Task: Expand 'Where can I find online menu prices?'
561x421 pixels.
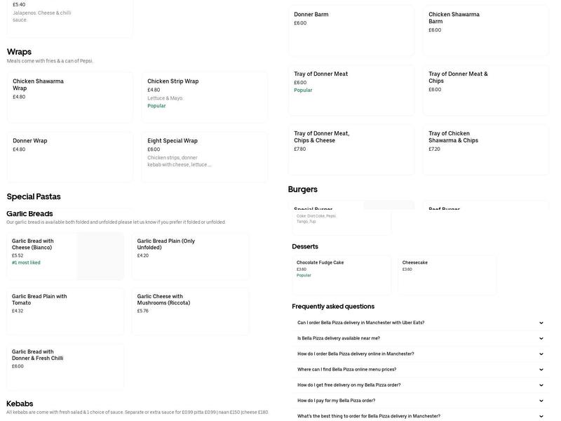Action: coord(541,370)
